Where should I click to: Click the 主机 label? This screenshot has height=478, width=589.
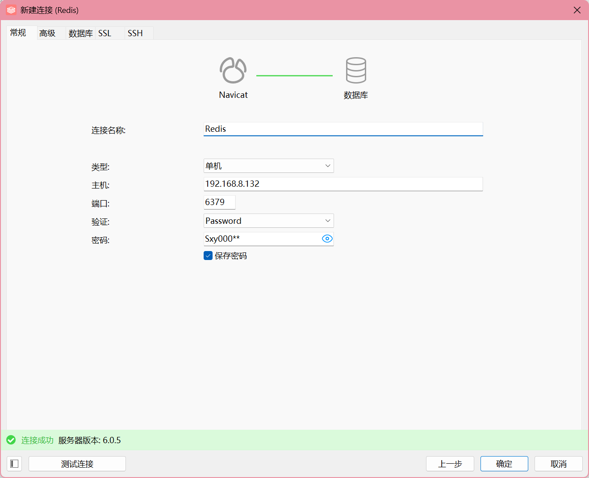tap(100, 185)
